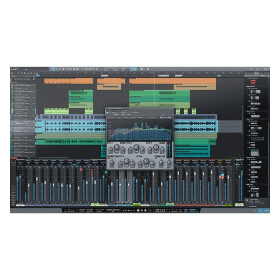Click the Fat Channel thumbnail preview
This screenshot has height=280, width=280.
tap(258, 139)
